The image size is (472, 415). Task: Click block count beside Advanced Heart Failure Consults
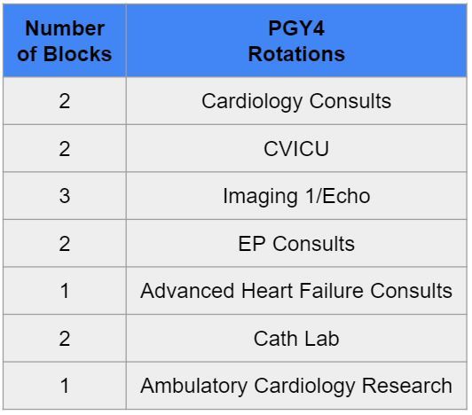[65, 291]
